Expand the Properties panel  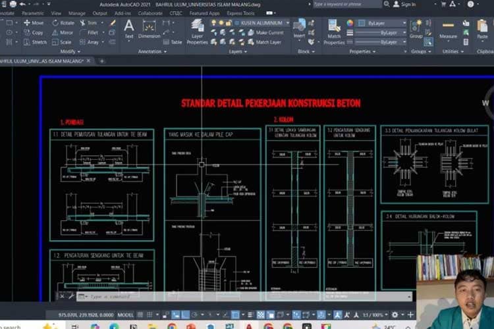click(362, 51)
